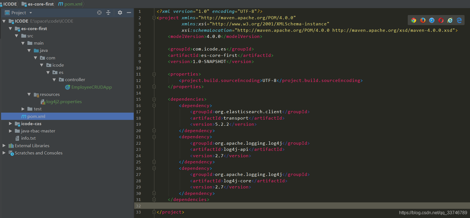Collapse the main folder
470x218 pixels.
click(x=23, y=43)
